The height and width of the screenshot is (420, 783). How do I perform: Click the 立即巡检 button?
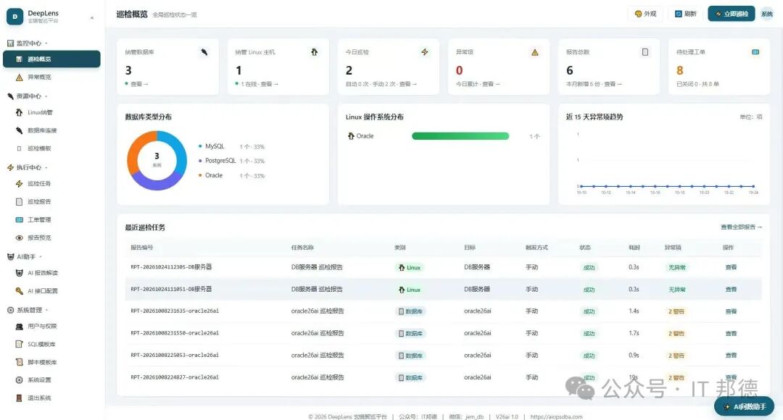pos(731,14)
